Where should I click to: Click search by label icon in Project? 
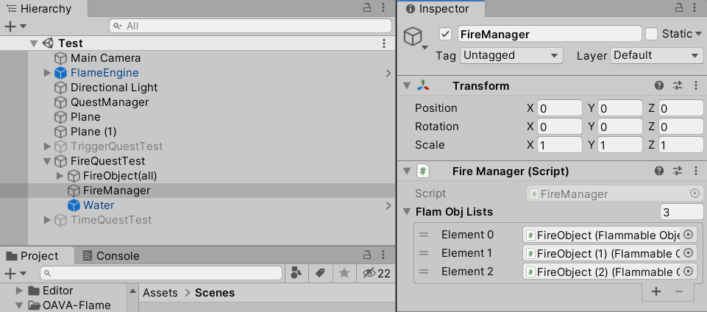[320, 273]
